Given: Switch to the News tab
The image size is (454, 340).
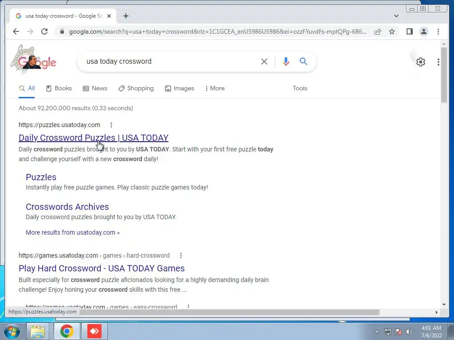Looking at the screenshot, I should 95,89.
